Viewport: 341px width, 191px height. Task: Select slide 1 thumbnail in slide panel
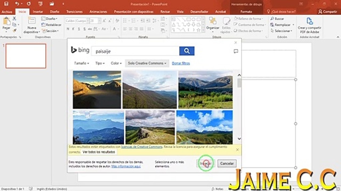tap(26, 56)
